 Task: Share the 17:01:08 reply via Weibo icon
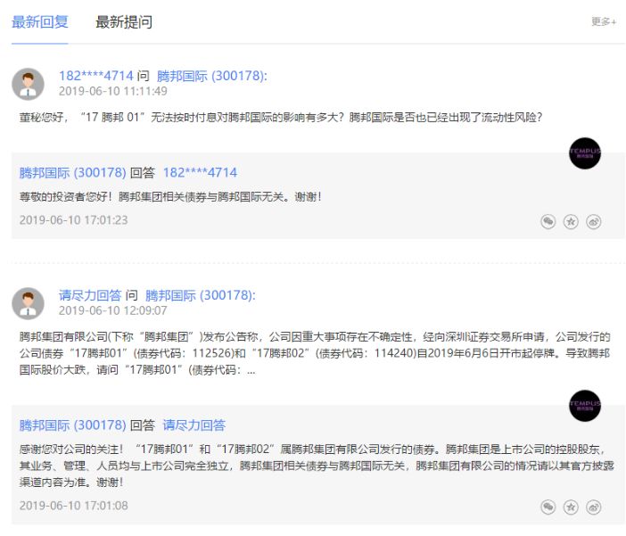pos(594,507)
